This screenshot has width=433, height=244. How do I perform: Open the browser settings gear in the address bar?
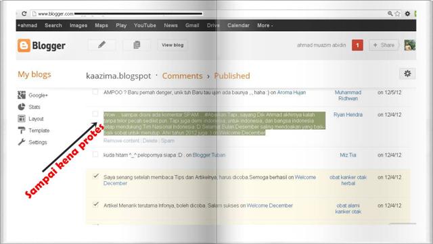407,14
